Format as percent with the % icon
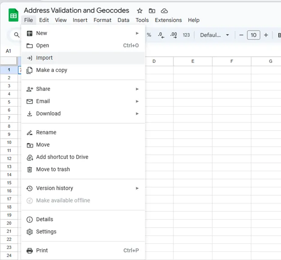Image resolution: width=281 pixels, height=260 pixels. point(149,35)
